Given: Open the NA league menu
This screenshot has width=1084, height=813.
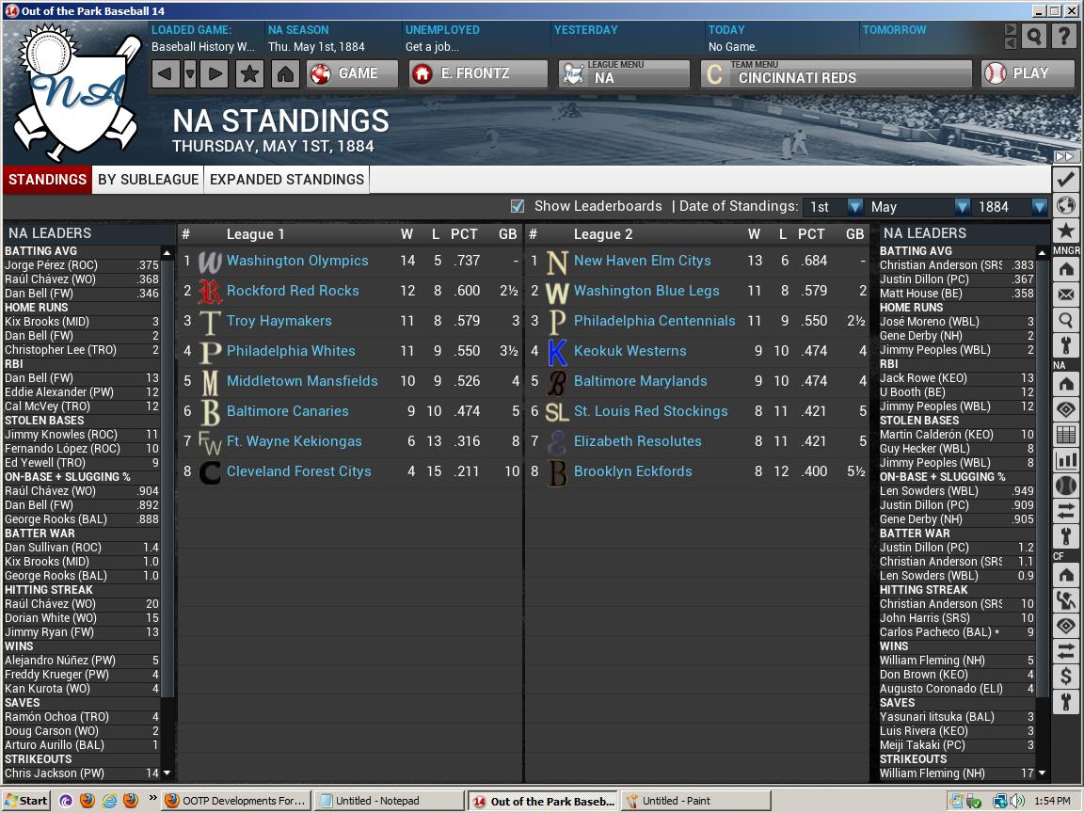Looking at the screenshot, I should point(624,73).
